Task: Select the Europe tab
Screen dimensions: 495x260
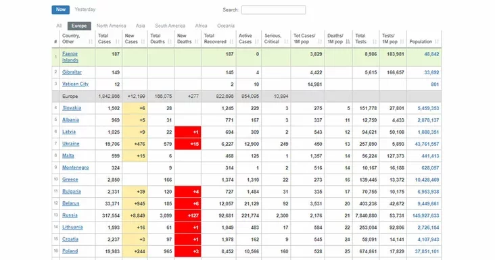Action: click(79, 26)
